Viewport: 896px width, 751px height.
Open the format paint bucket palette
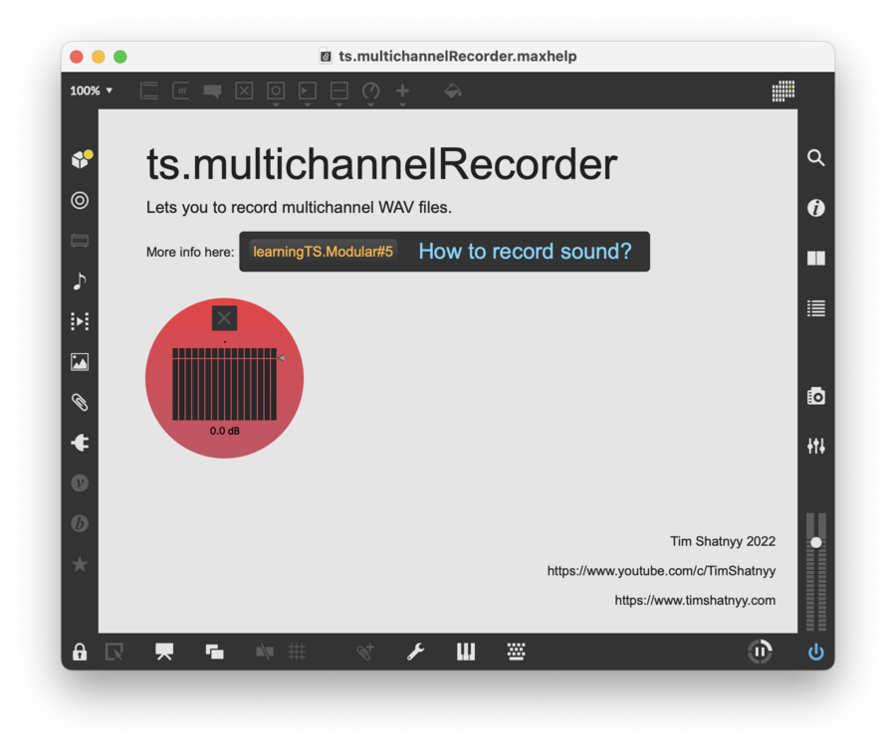coord(453,91)
